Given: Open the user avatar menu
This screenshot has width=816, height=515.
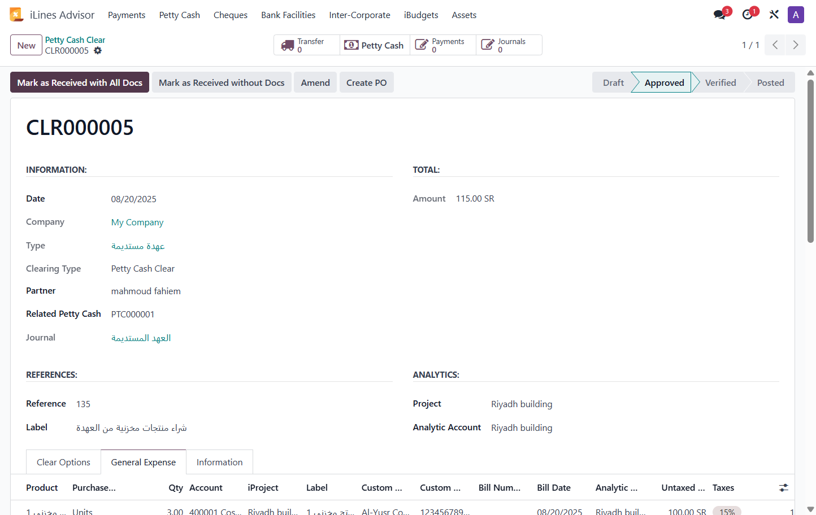Looking at the screenshot, I should coord(796,15).
